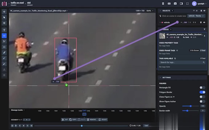Delete the vehicle object using its trash icon
The width and height of the screenshot is (209, 130).
click(x=201, y=22)
